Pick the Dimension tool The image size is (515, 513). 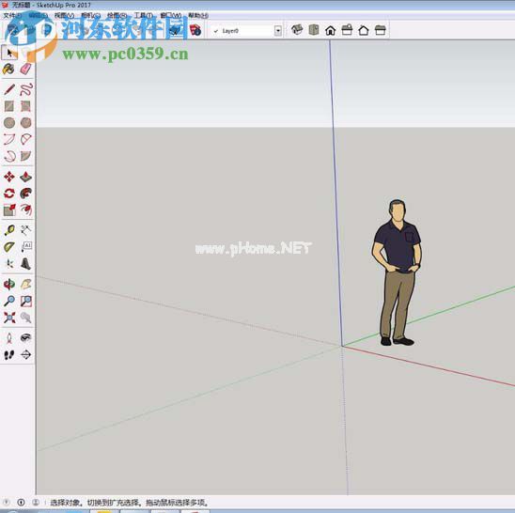(x=26, y=230)
